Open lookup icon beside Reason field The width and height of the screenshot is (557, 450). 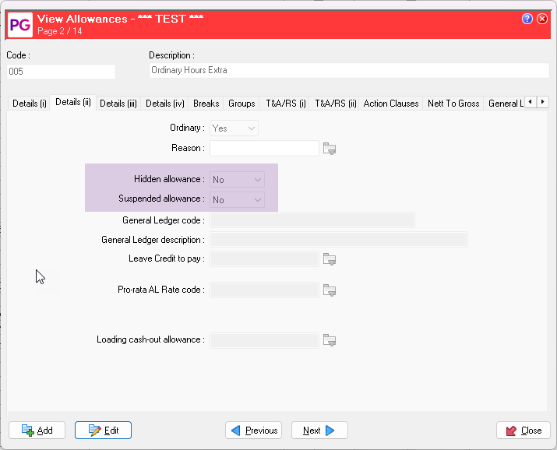pyautogui.click(x=330, y=149)
